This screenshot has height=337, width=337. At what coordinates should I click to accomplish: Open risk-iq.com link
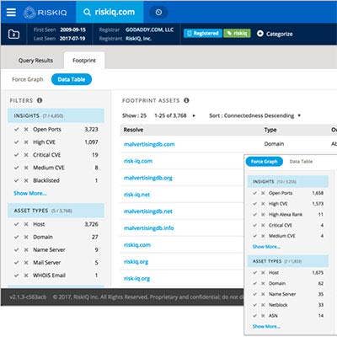point(138,161)
